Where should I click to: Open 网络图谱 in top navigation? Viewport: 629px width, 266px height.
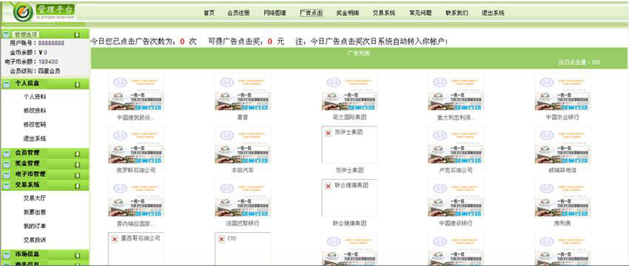coord(275,13)
